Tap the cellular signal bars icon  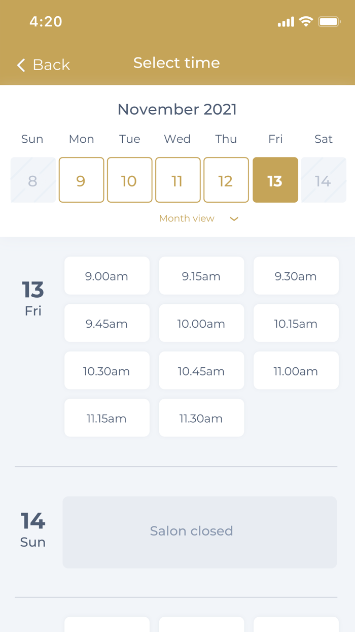[x=285, y=22]
